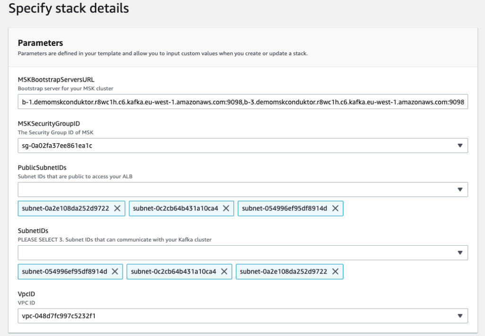This screenshot has height=336, width=485.
Task: Select the subnet-054996ef95df8914d chip text in SubnetIDs
Action: 64,271
